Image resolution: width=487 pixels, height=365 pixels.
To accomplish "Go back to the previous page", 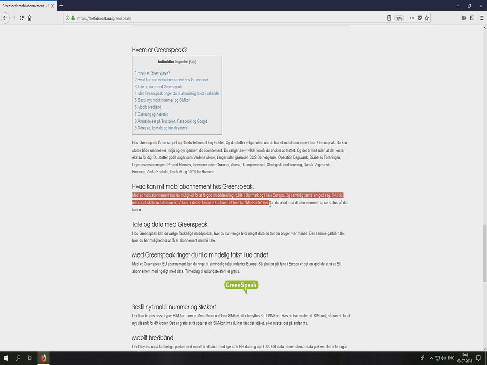I will coord(5,18).
